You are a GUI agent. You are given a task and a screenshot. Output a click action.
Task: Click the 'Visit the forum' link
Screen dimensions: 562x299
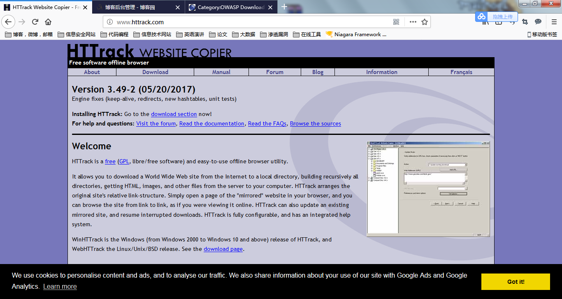pyautogui.click(x=156, y=123)
